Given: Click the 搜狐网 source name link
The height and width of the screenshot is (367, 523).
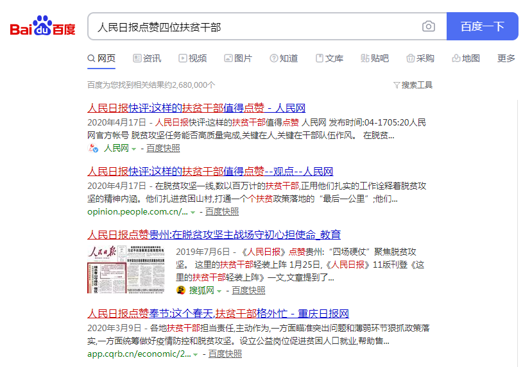Looking at the screenshot, I should (x=201, y=290).
